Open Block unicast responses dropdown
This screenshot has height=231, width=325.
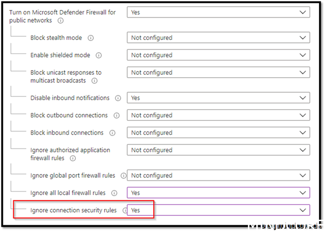(x=218, y=73)
